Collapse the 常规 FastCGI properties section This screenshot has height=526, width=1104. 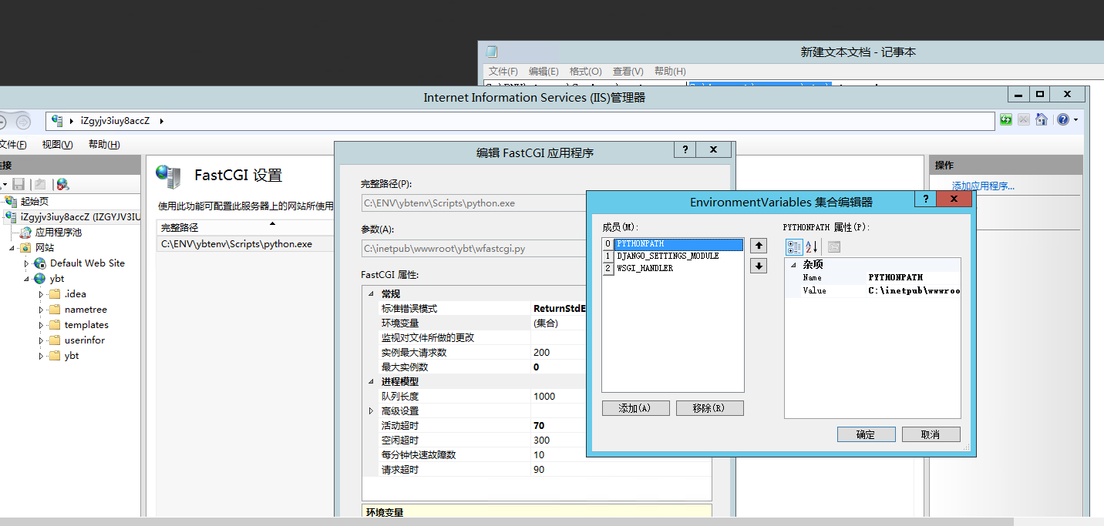[371, 293]
